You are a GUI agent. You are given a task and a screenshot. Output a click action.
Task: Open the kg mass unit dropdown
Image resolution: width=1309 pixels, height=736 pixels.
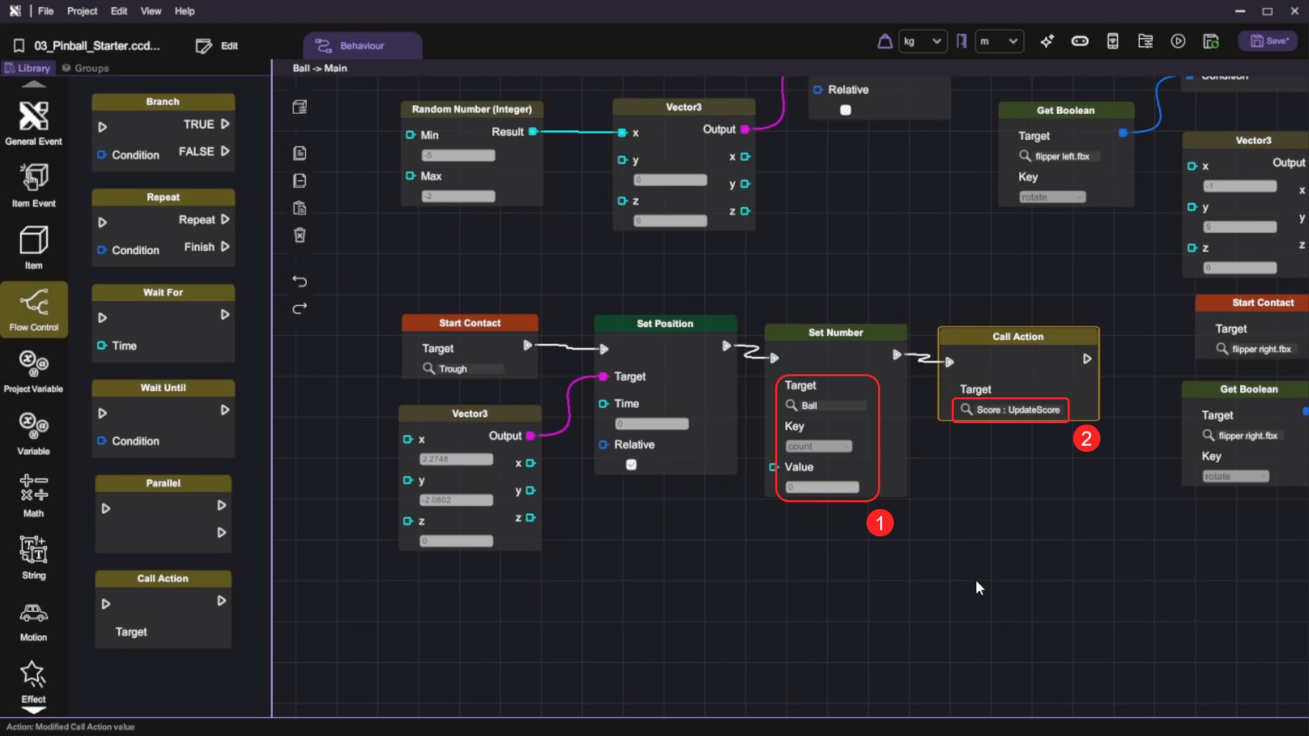pyautogui.click(x=922, y=42)
